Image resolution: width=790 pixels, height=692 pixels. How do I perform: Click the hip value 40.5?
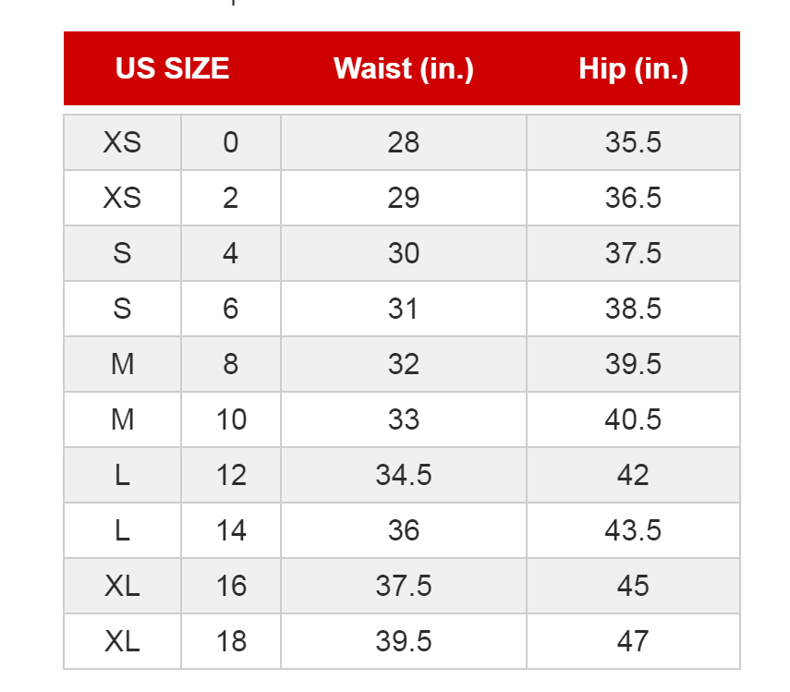[x=633, y=419]
